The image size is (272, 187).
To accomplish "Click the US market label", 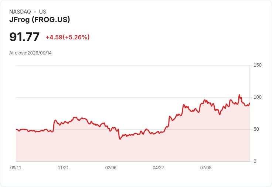I will point(42,12).
